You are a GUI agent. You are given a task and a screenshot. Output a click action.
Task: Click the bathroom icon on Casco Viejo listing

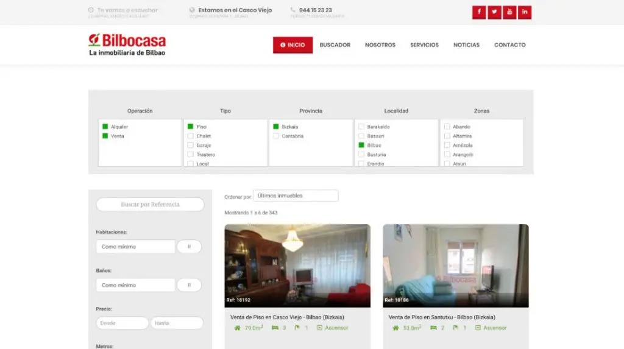click(x=297, y=328)
